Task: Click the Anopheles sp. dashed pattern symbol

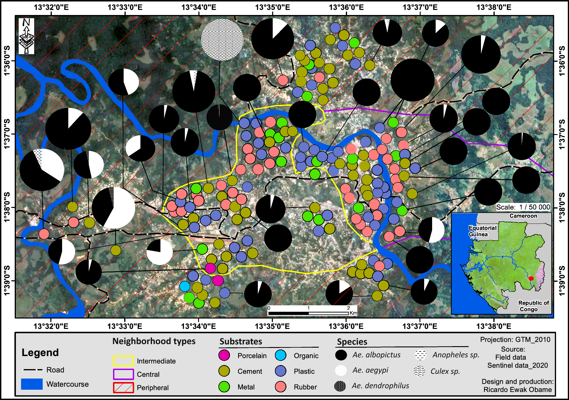Action: pyautogui.click(x=420, y=355)
